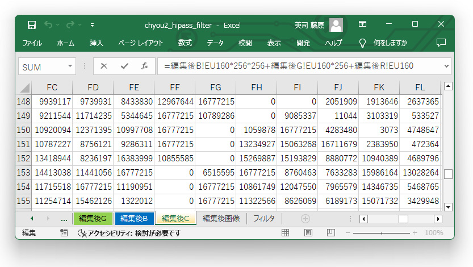473x267 pixels.
Task: Open Ribbon Display Options icon
Action: 363,24
